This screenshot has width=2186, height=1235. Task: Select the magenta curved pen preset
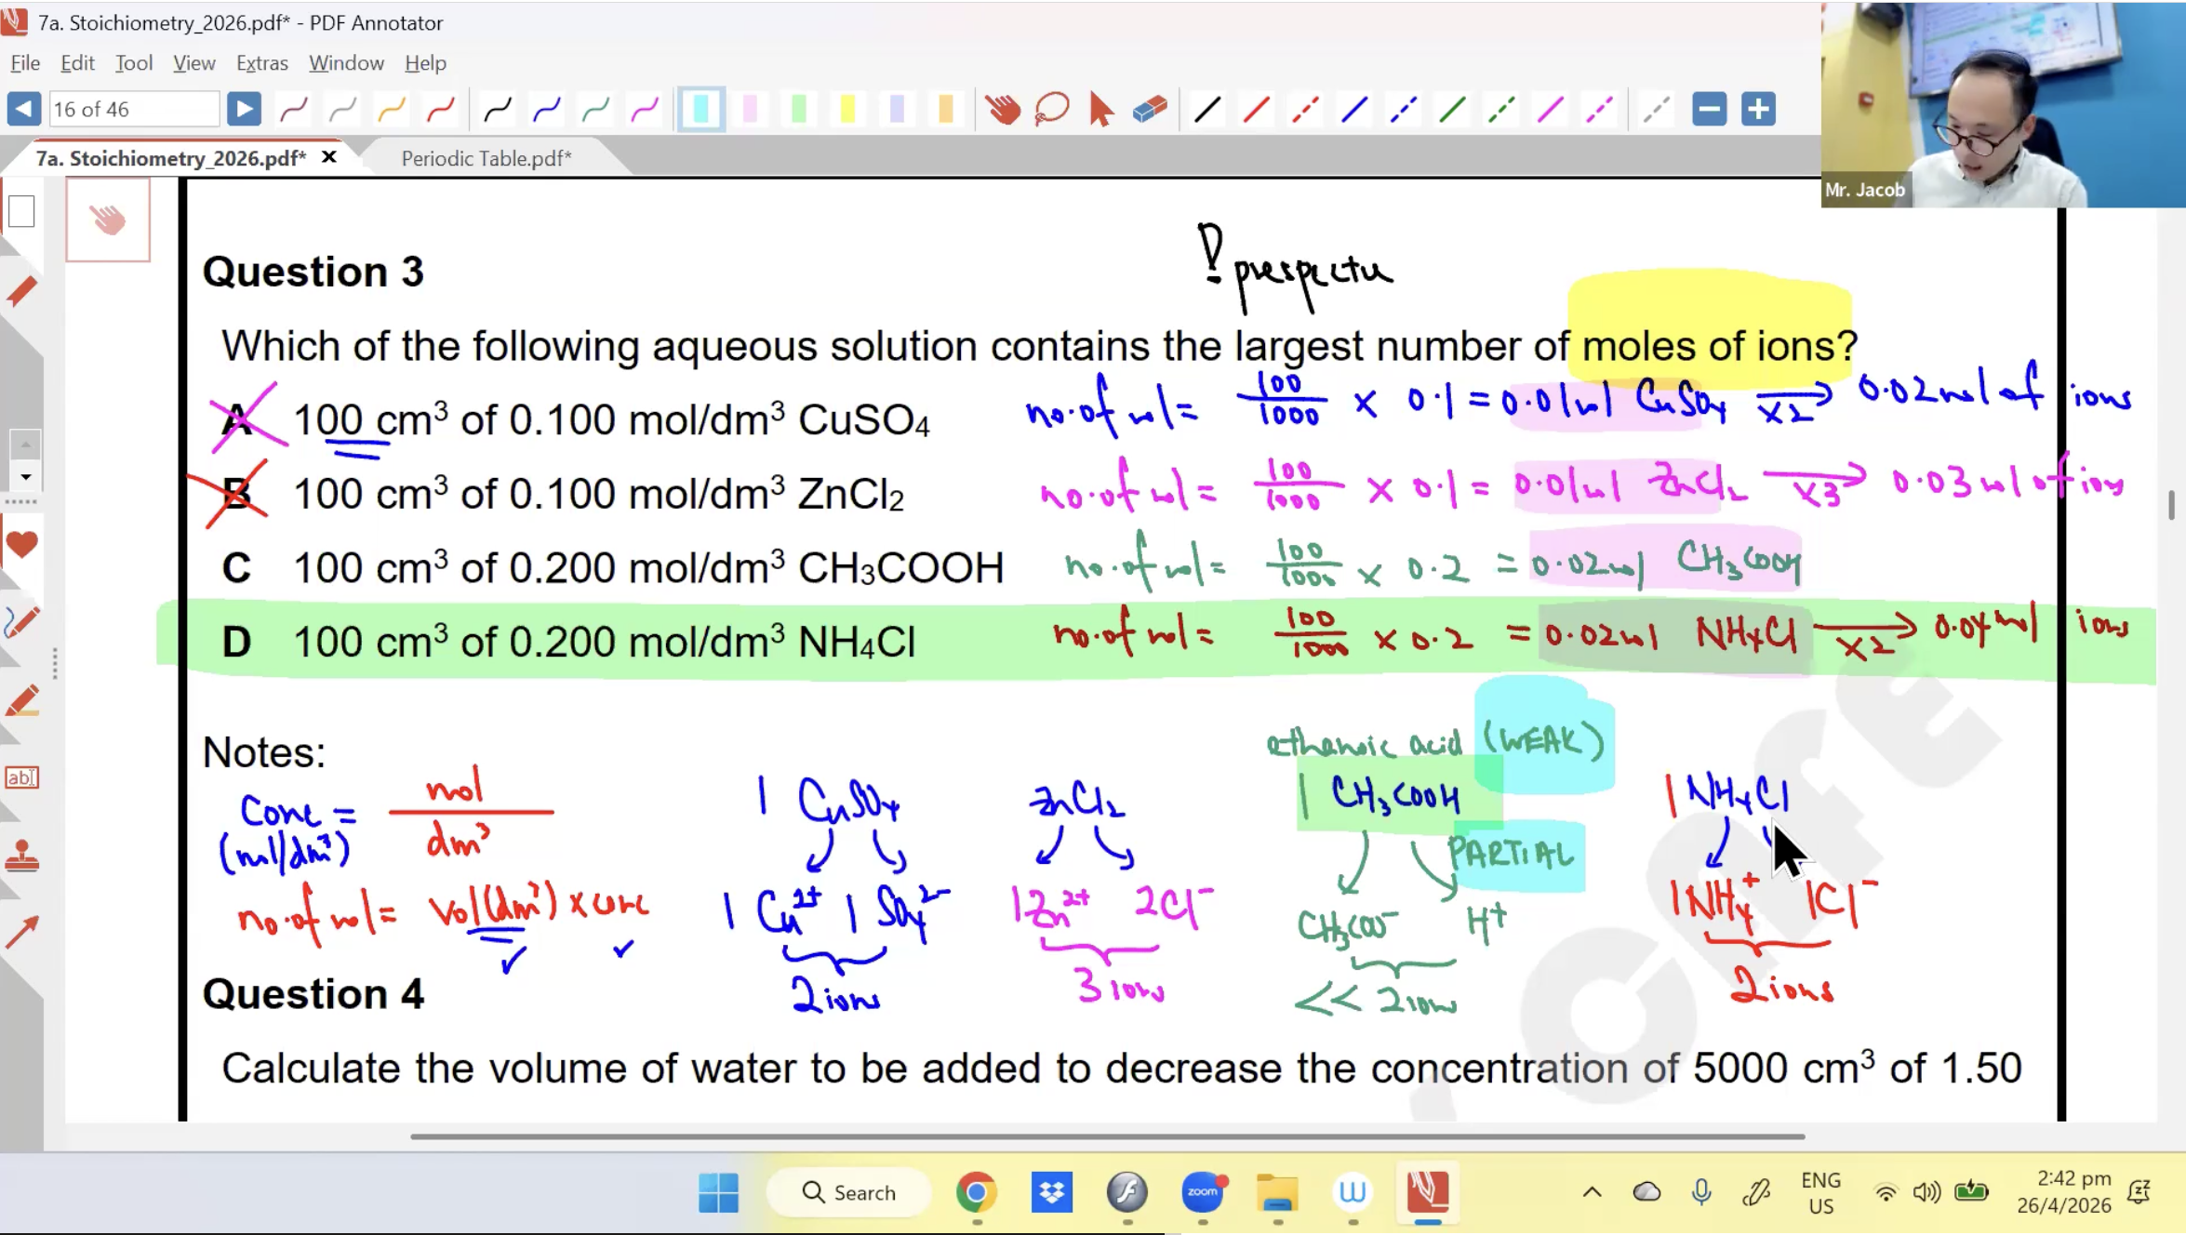pyautogui.click(x=645, y=110)
